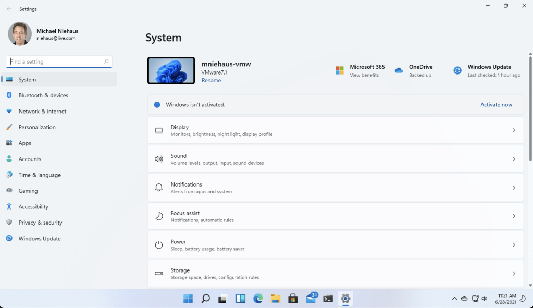This screenshot has height=308, width=533.
Task: Click the Bluetooth & devices sidebar icon
Action: (9, 95)
